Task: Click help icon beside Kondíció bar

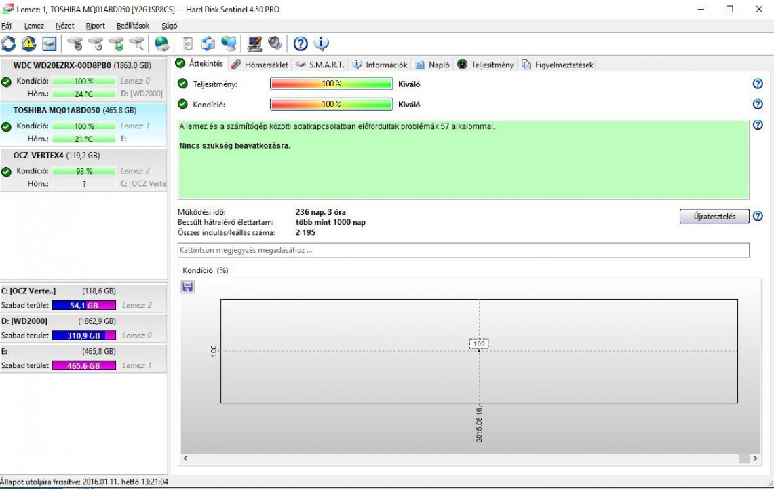Action: coord(758,105)
